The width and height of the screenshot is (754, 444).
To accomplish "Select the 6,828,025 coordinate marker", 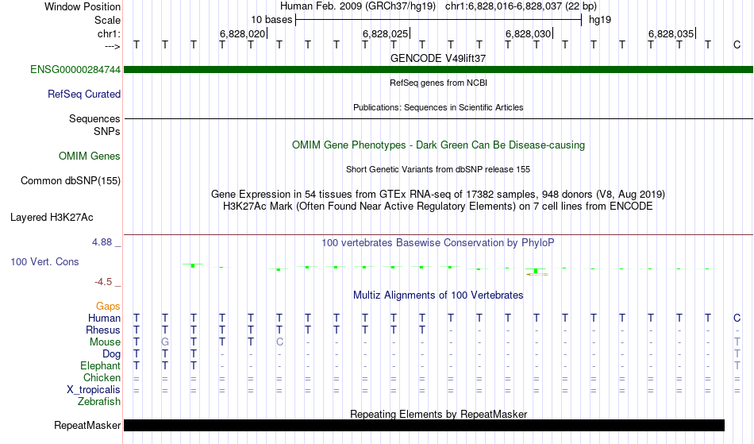I will [x=385, y=33].
